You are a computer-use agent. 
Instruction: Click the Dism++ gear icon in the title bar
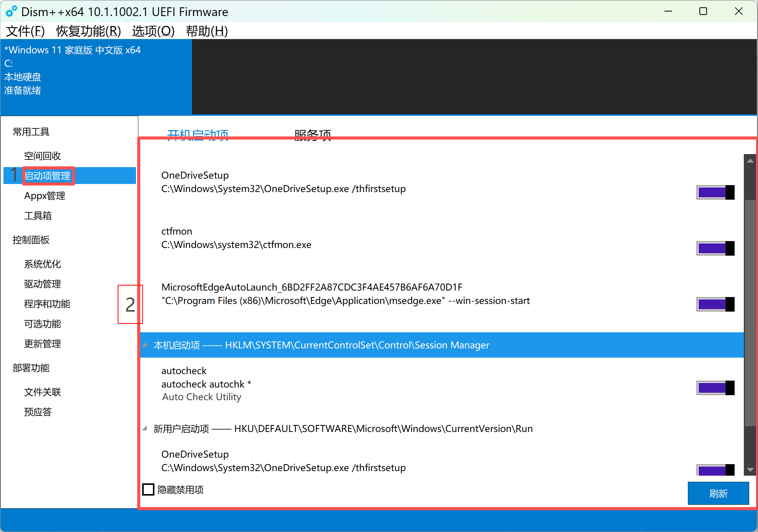[11, 11]
